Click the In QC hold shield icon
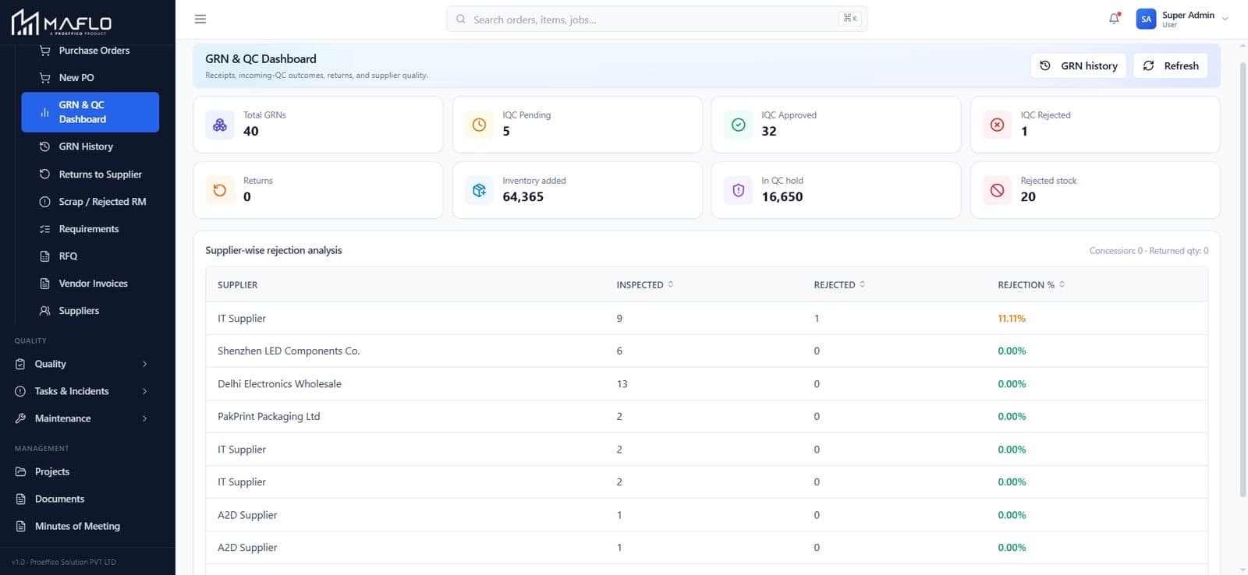Screen dimensions: 1248x575 tap(738, 190)
